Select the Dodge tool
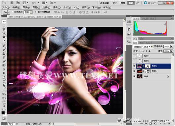Screen dimensions: 175x126 (x=4, y=73)
